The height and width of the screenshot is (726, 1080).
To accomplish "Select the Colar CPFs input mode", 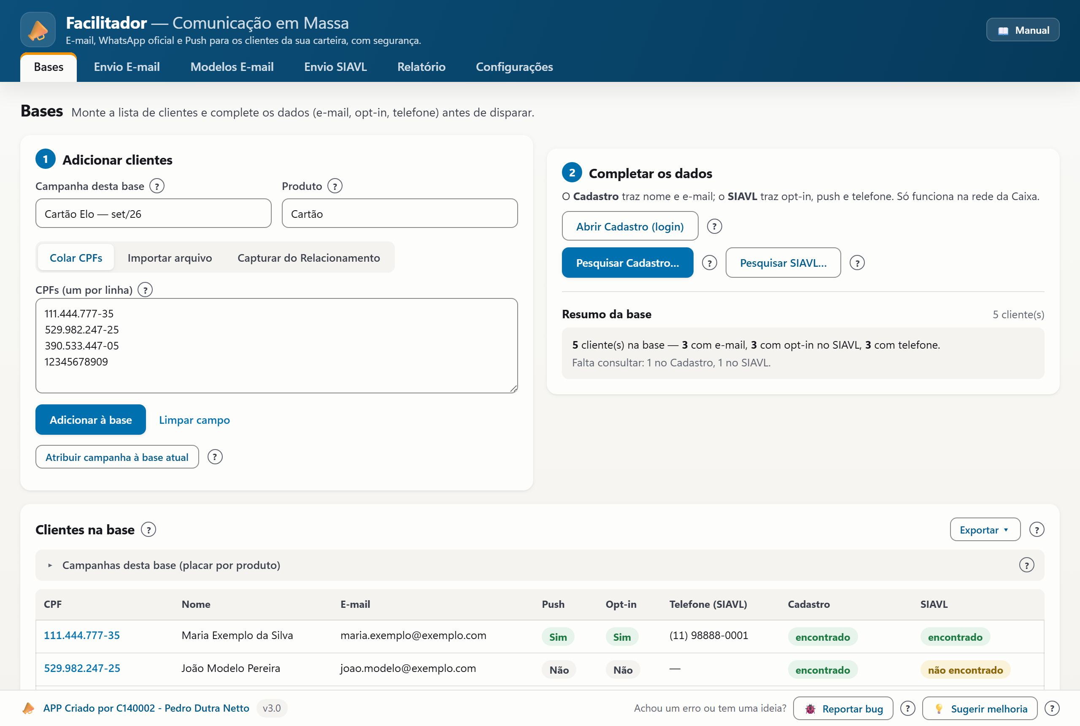I will pyautogui.click(x=76, y=257).
